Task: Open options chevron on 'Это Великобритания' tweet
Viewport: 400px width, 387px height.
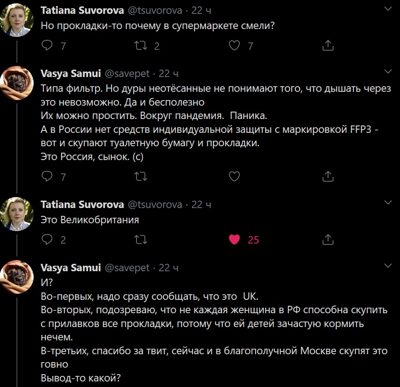Action: coord(388,202)
